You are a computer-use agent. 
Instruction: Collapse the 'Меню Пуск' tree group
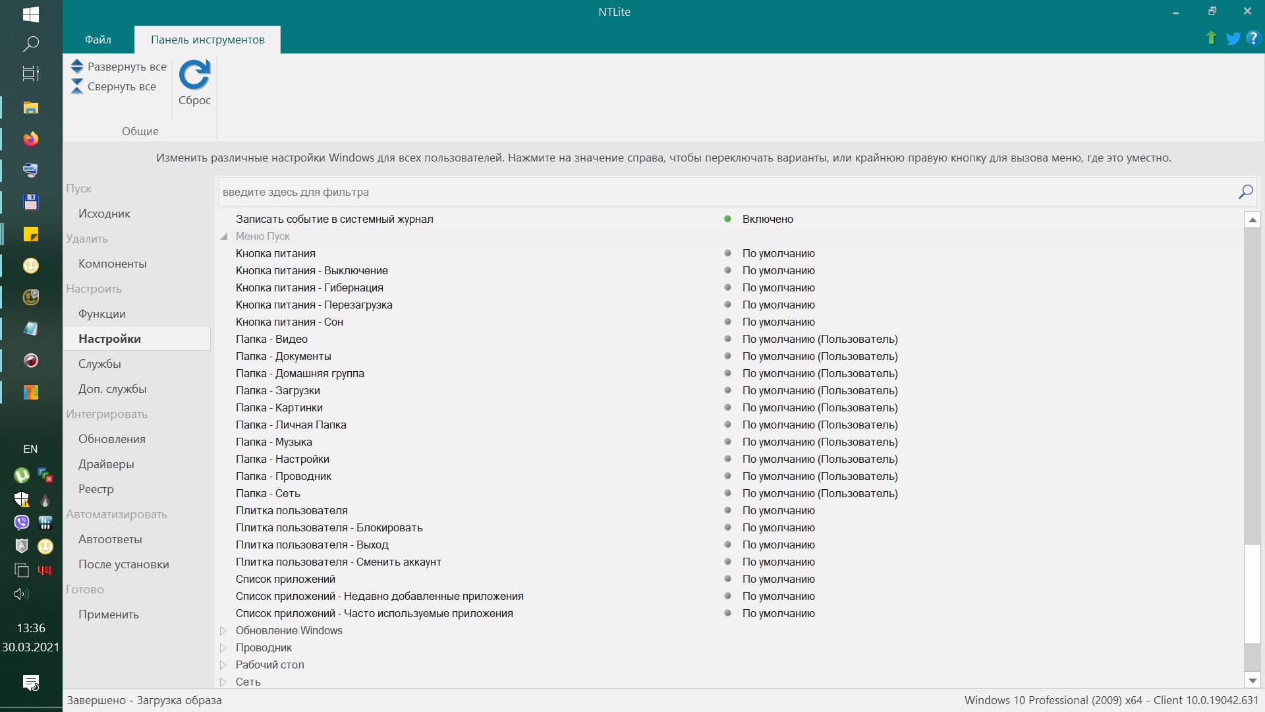[224, 236]
